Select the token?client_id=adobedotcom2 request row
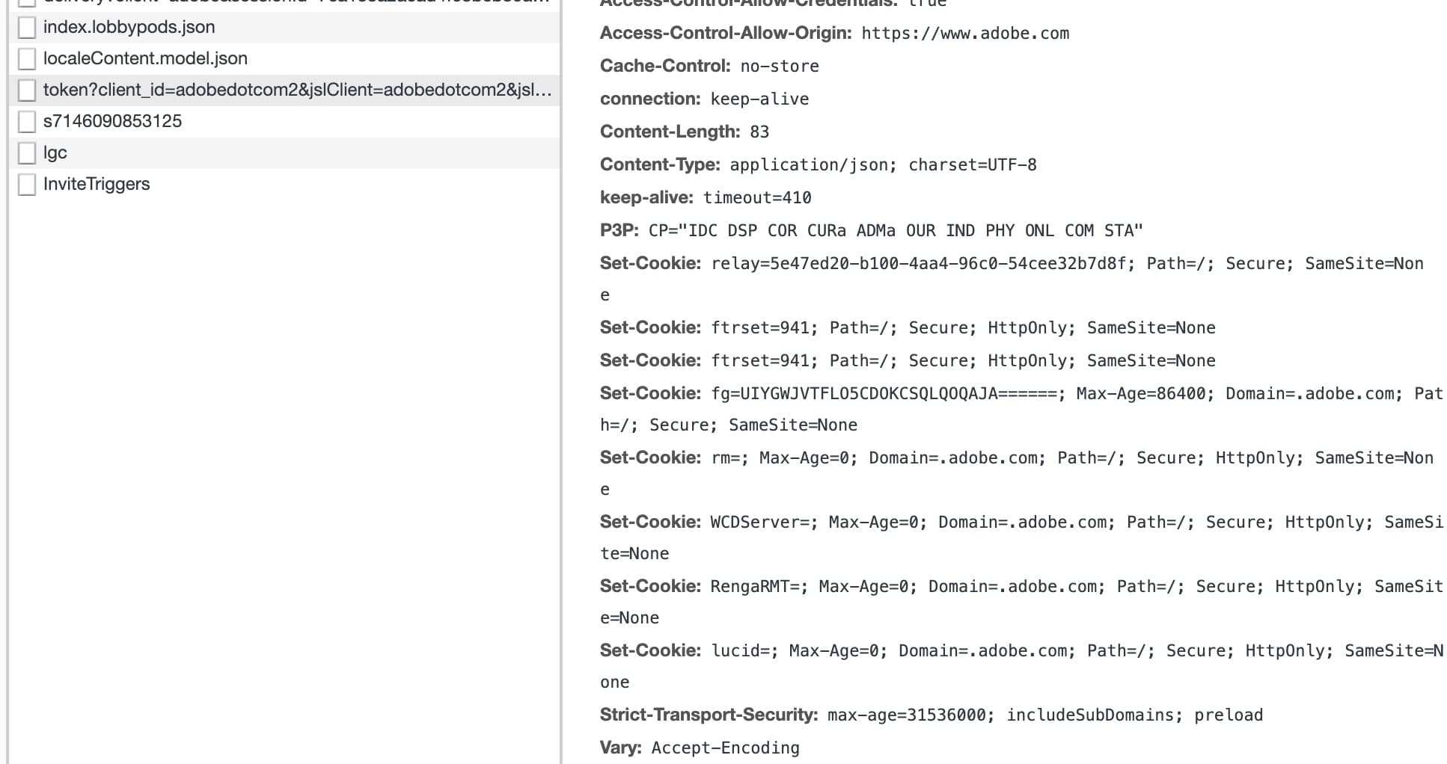1447x764 pixels. tap(297, 90)
